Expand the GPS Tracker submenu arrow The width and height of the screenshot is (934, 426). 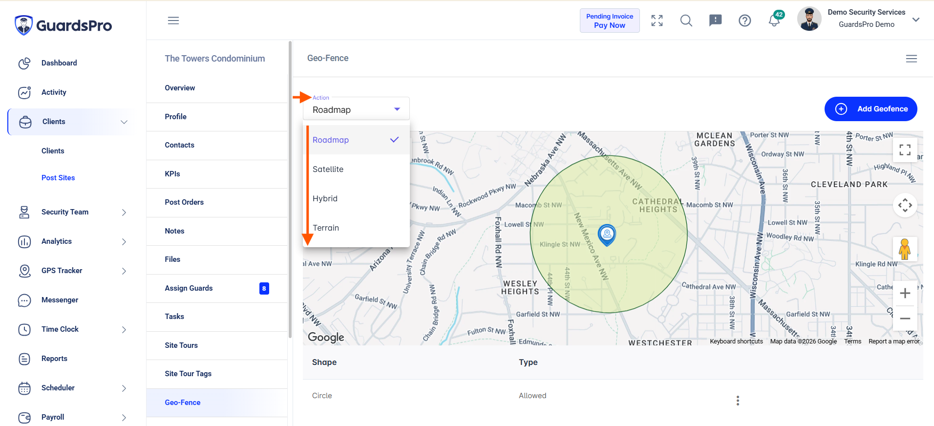click(124, 271)
